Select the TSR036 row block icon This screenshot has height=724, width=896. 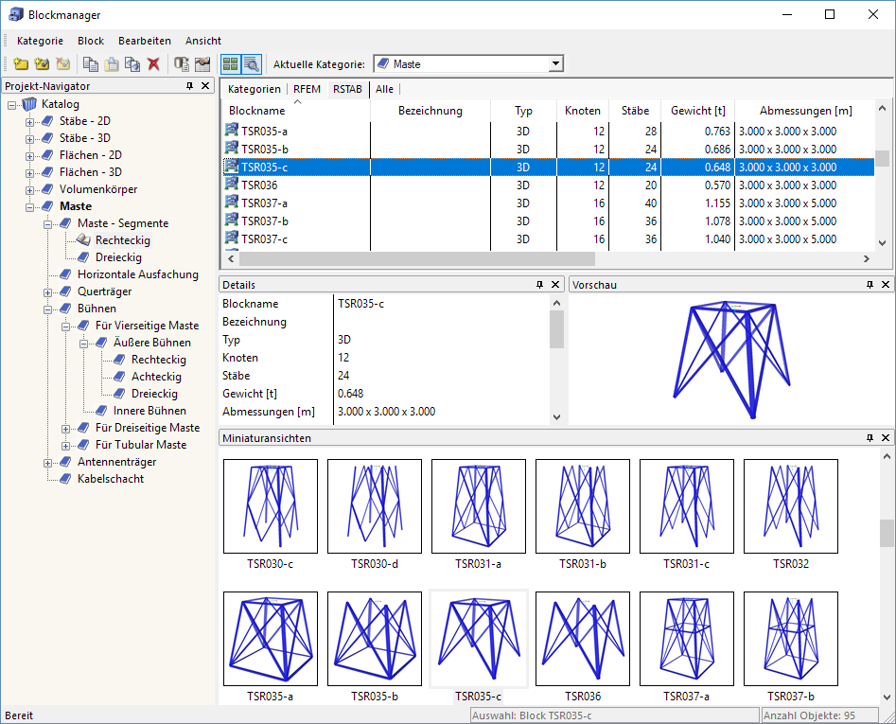231,184
